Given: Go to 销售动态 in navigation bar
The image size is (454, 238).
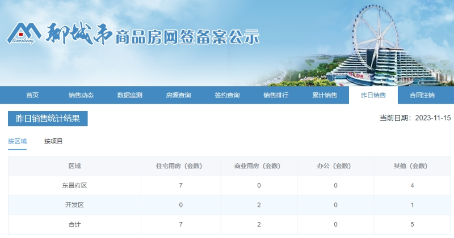Looking at the screenshot, I should click(81, 95).
